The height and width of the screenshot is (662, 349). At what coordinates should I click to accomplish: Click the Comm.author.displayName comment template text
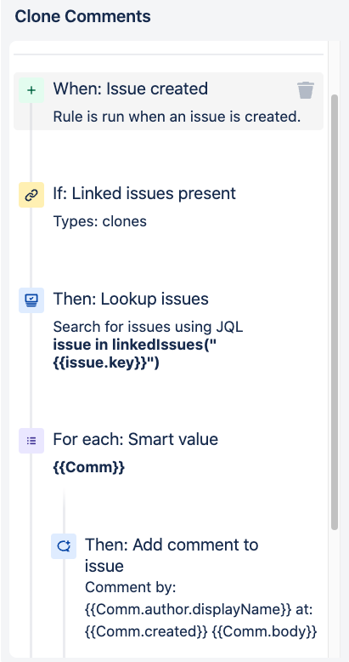click(x=183, y=609)
